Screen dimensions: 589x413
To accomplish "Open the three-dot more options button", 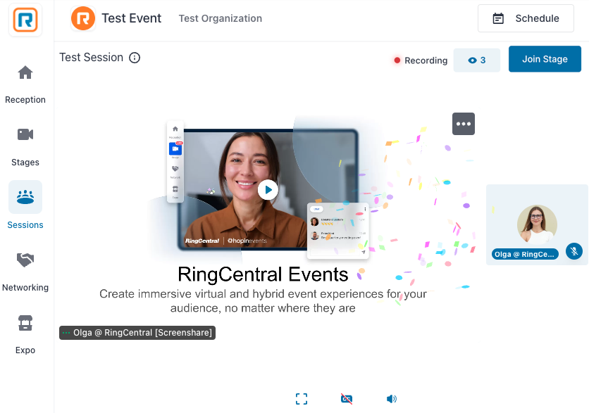I will 463,124.
